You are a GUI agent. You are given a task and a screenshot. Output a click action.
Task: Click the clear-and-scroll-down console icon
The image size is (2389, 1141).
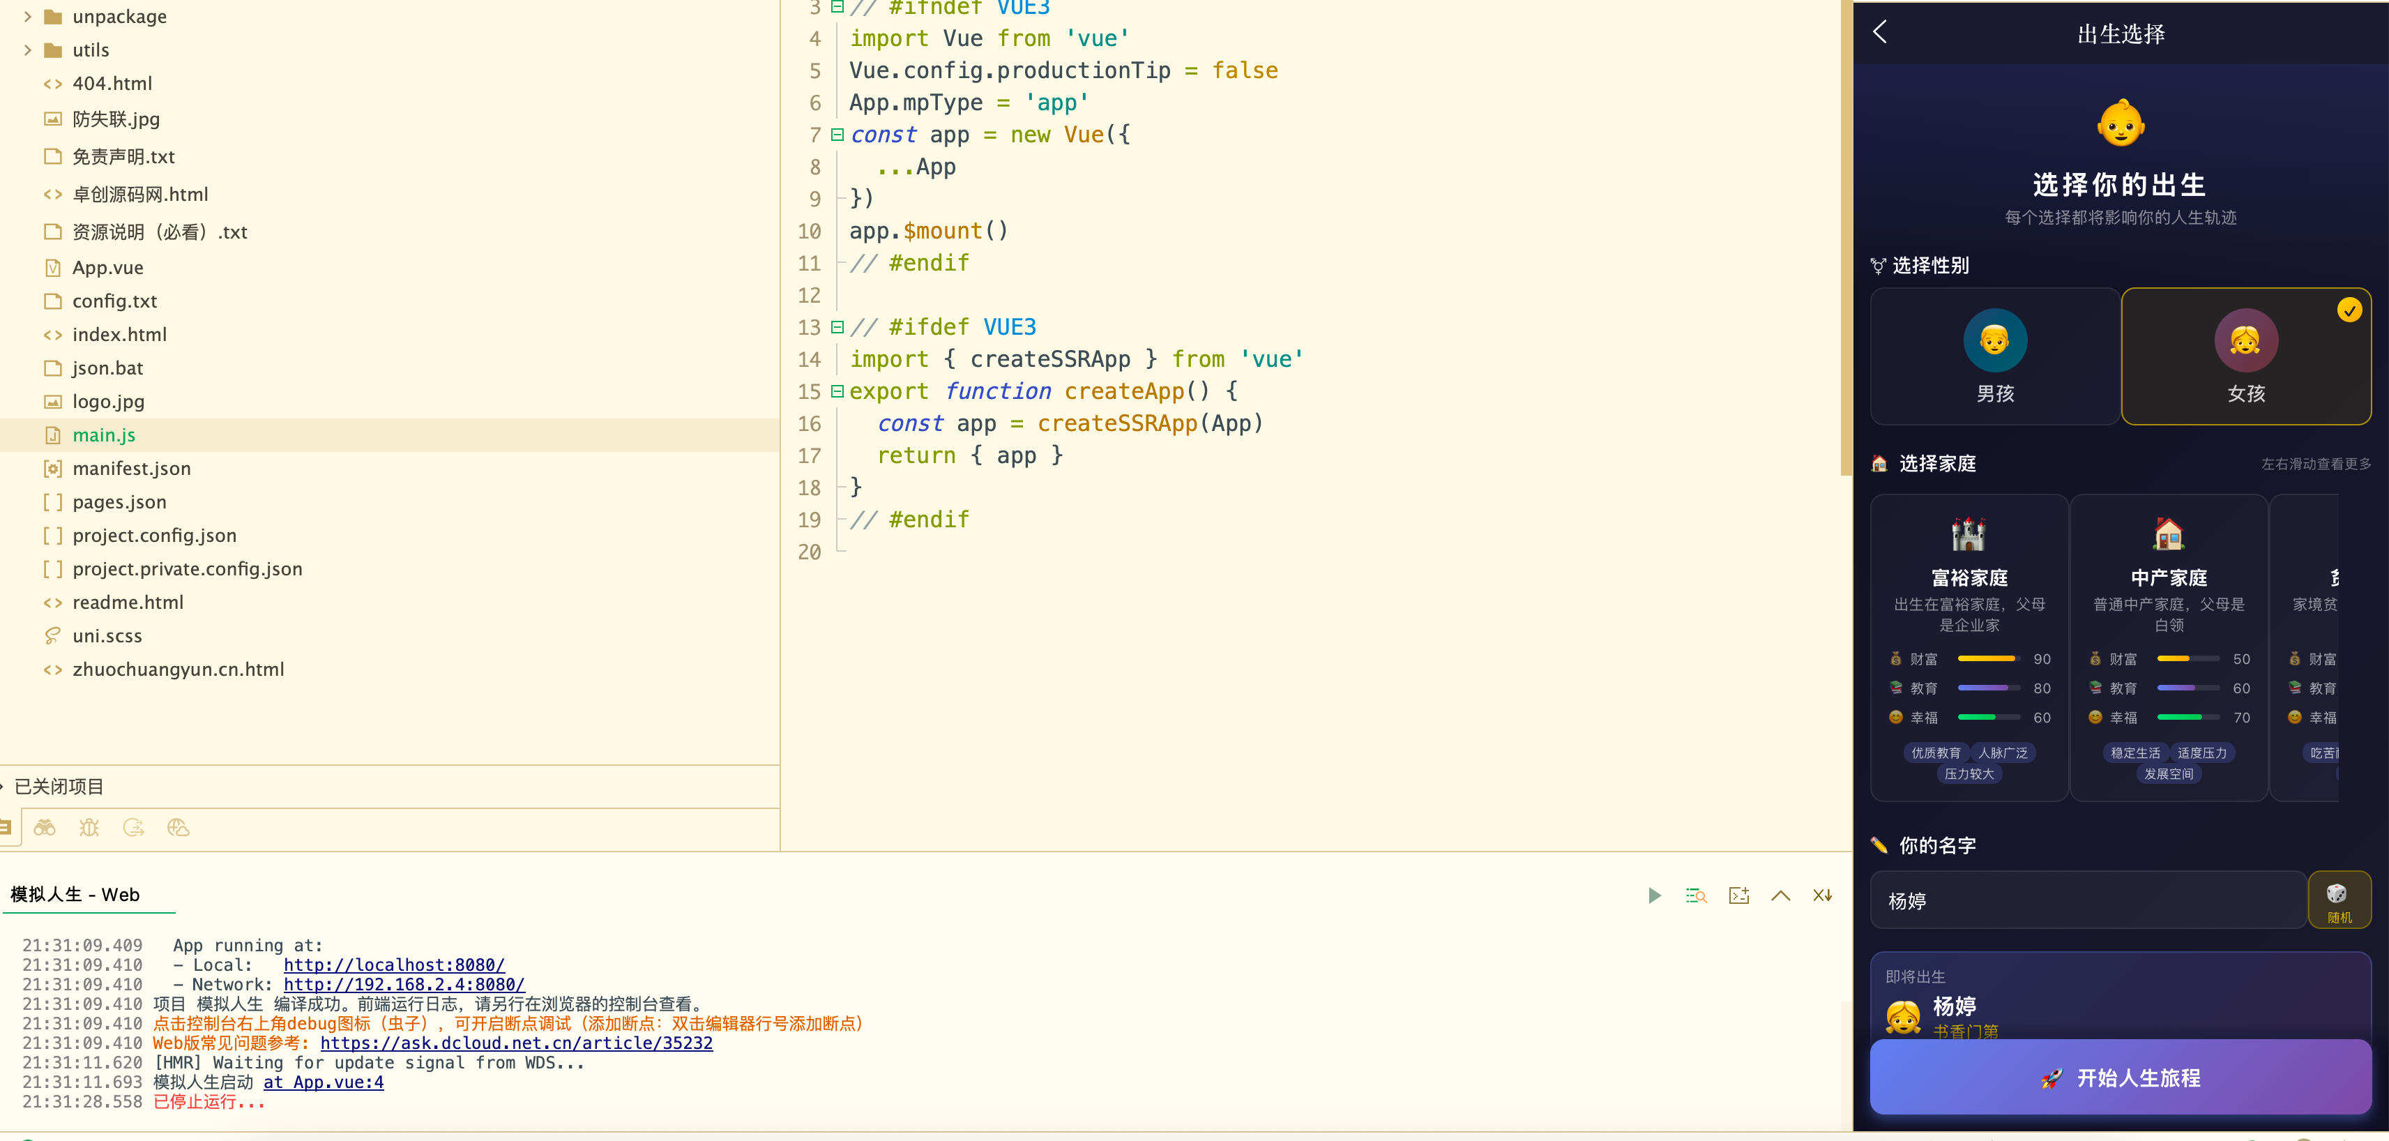1822,896
